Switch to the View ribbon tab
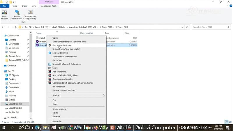233x131 pixels. [34, 6]
